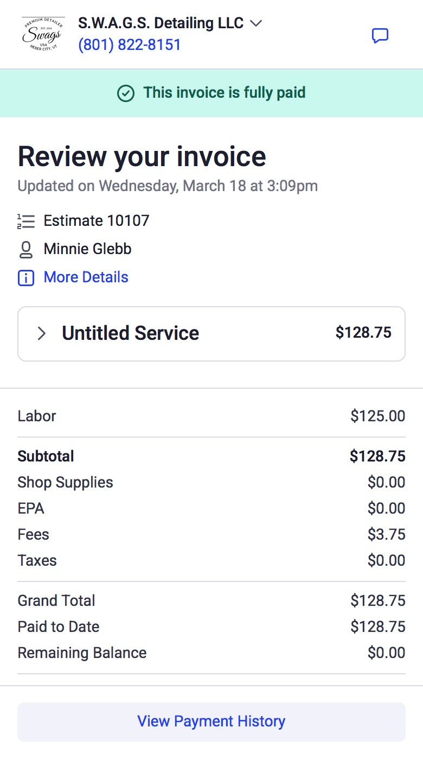Click the Minnie Glebb customer name
The height and width of the screenshot is (759, 423).
coord(88,249)
